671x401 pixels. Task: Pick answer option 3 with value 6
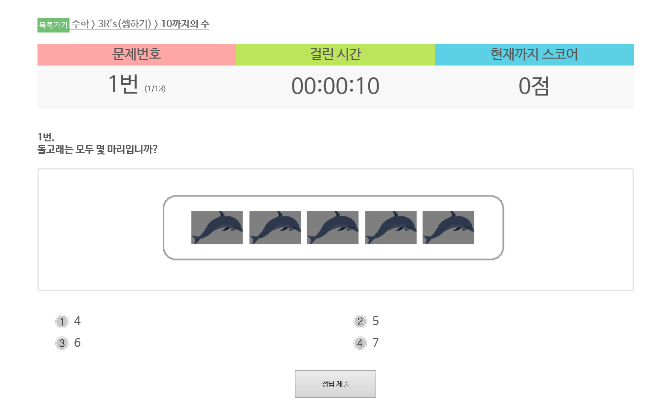tap(62, 343)
